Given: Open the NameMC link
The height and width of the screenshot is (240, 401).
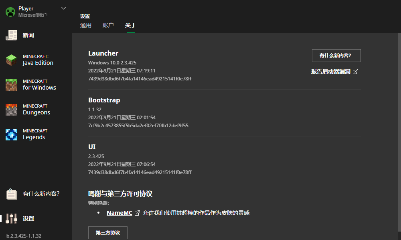Looking at the screenshot, I should coord(119,213).
